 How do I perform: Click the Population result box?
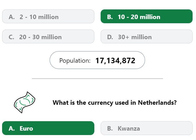97,60
